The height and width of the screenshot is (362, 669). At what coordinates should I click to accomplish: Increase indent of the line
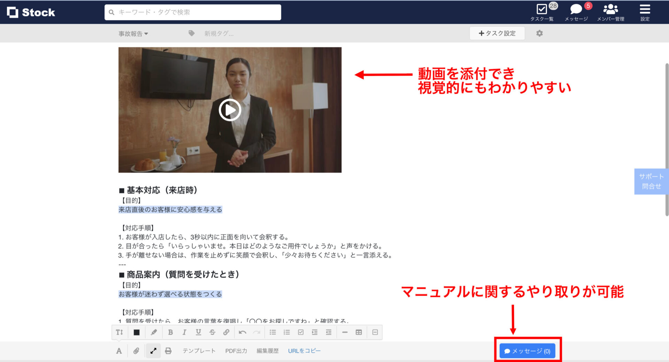[315, 332]
